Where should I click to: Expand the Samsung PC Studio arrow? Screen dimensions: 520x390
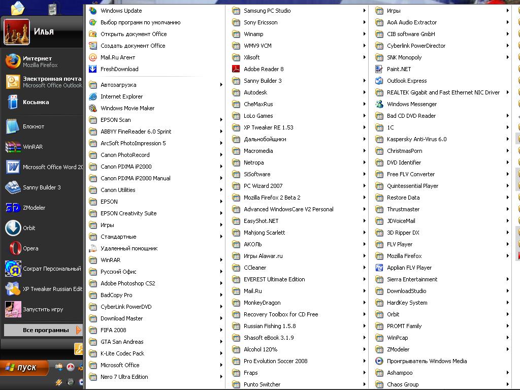364,11
